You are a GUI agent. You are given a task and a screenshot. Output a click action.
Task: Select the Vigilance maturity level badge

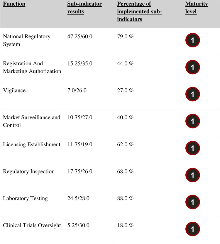click(x=192, y=94)
